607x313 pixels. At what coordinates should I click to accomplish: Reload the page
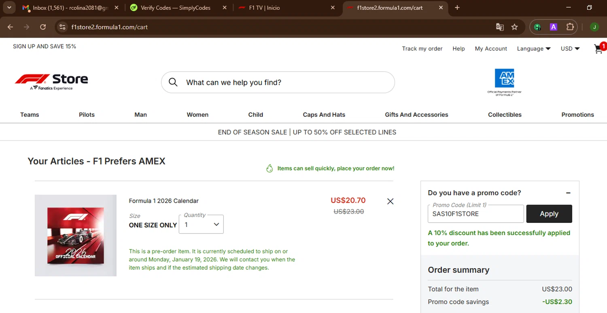[x=43, y=27]
